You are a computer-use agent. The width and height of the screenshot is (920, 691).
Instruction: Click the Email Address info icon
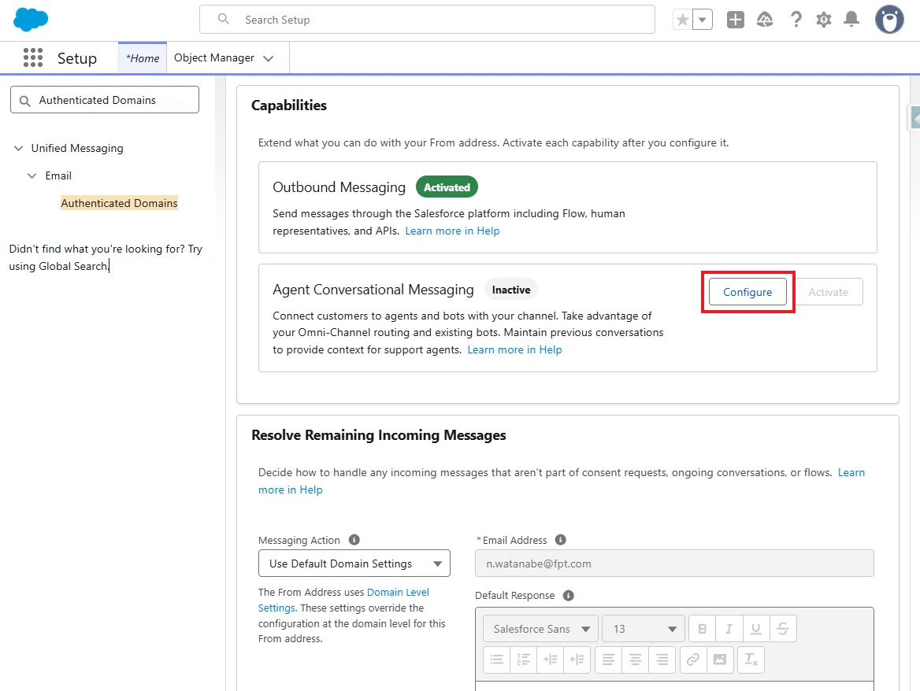tap(560, 540)
